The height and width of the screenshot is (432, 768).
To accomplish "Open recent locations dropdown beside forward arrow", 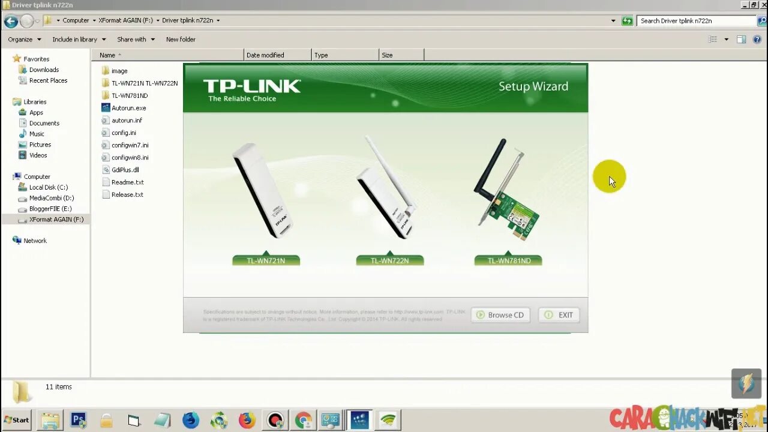I will (x=37, y=21).
